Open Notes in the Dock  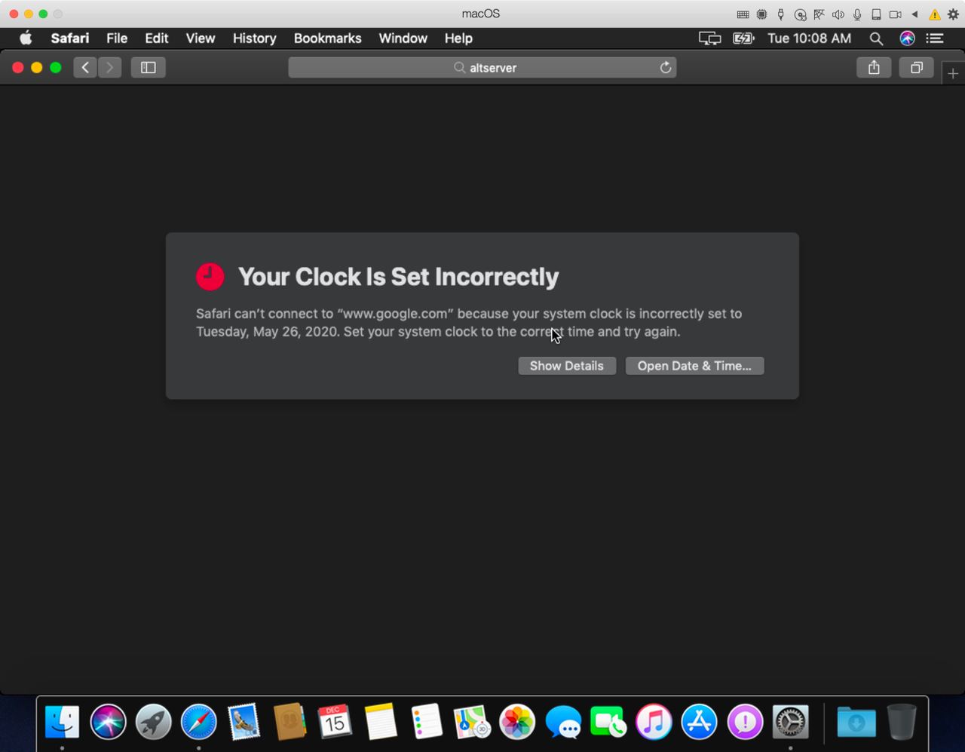[x=381, y=723]
